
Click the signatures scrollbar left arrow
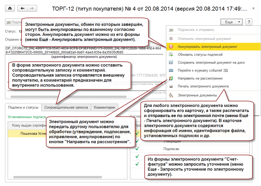tap(11, 177)
